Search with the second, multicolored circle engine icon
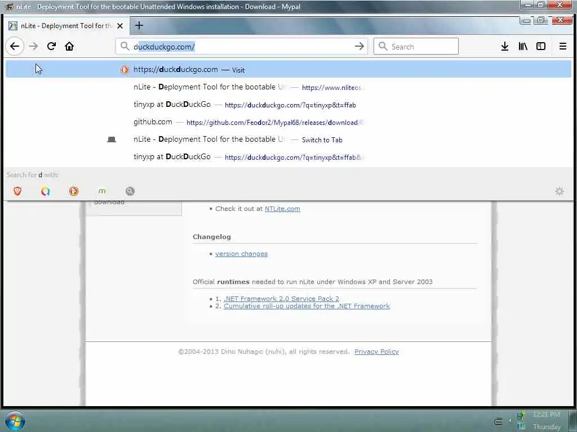The height and width of the screenshot is (432, 577). [x=45, y=191]
